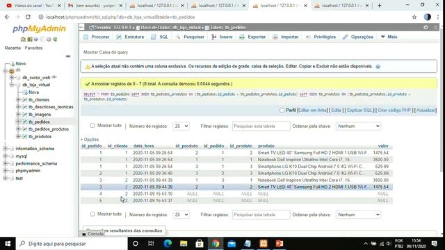Click the Explicar SQL link

[x=359, y=110]
